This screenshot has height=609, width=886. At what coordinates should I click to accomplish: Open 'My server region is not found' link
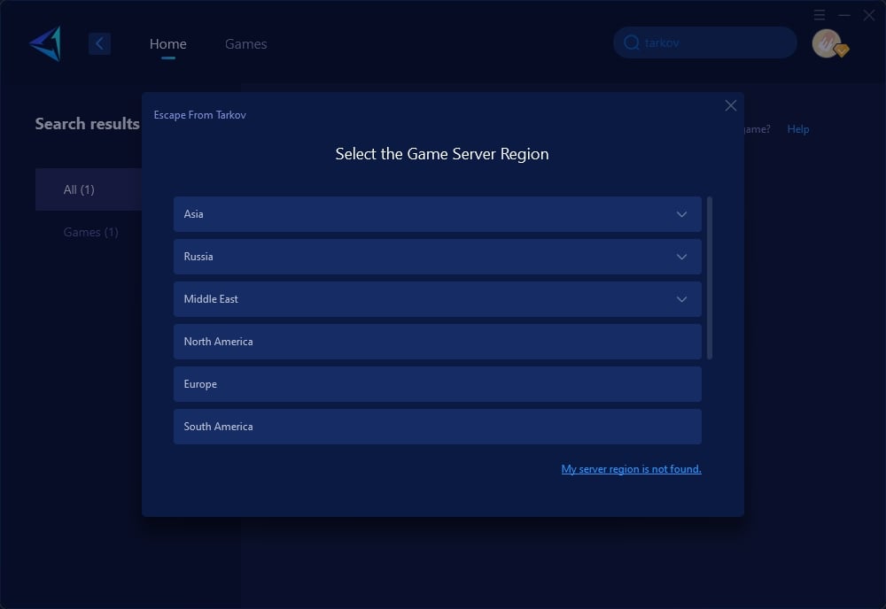click(x=631, y=469)
